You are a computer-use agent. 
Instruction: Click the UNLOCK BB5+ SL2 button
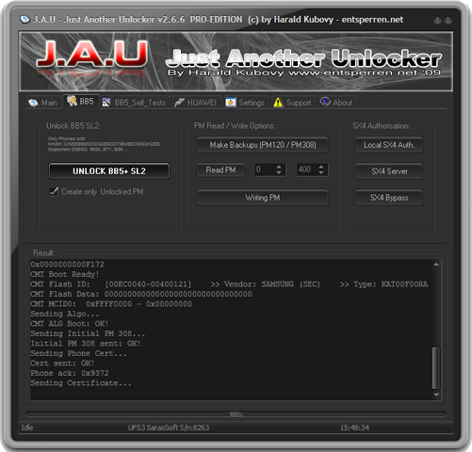click(109, 171)
